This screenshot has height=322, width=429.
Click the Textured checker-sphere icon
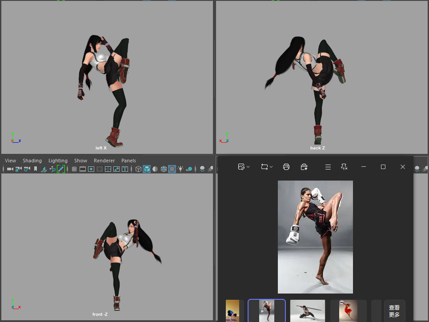tap(172, 169)
